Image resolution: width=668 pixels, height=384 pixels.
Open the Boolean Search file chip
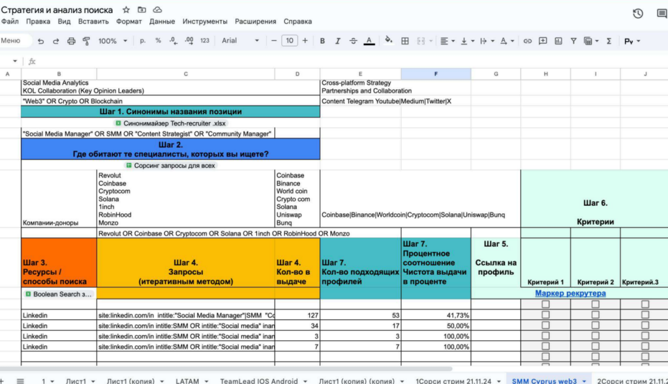[59, 294]
